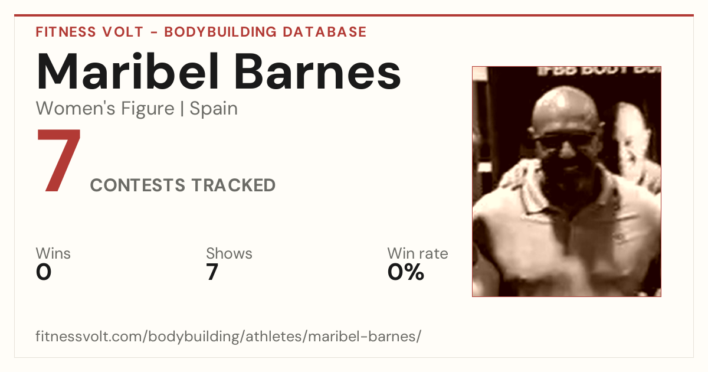Screen dimensions: 708x372
Task: Click the Wins value of 0
Action: (x=44, y=272)
